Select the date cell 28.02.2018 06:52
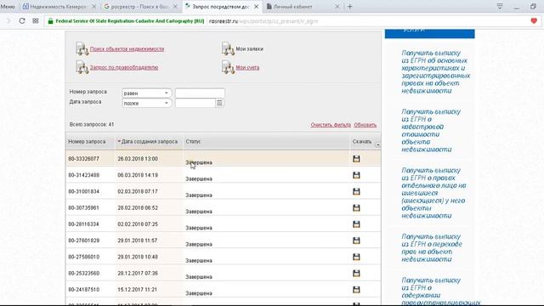The width and height of the screenshot is (544, 306). [x=138, y=207]
